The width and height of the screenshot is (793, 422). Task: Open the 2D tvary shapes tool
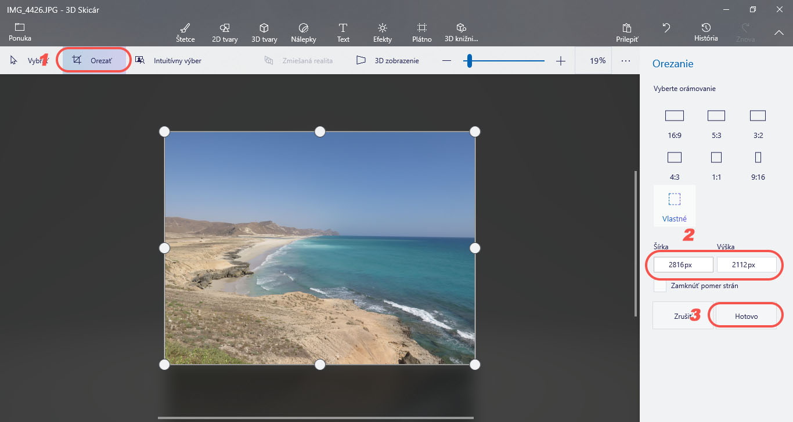226,32
